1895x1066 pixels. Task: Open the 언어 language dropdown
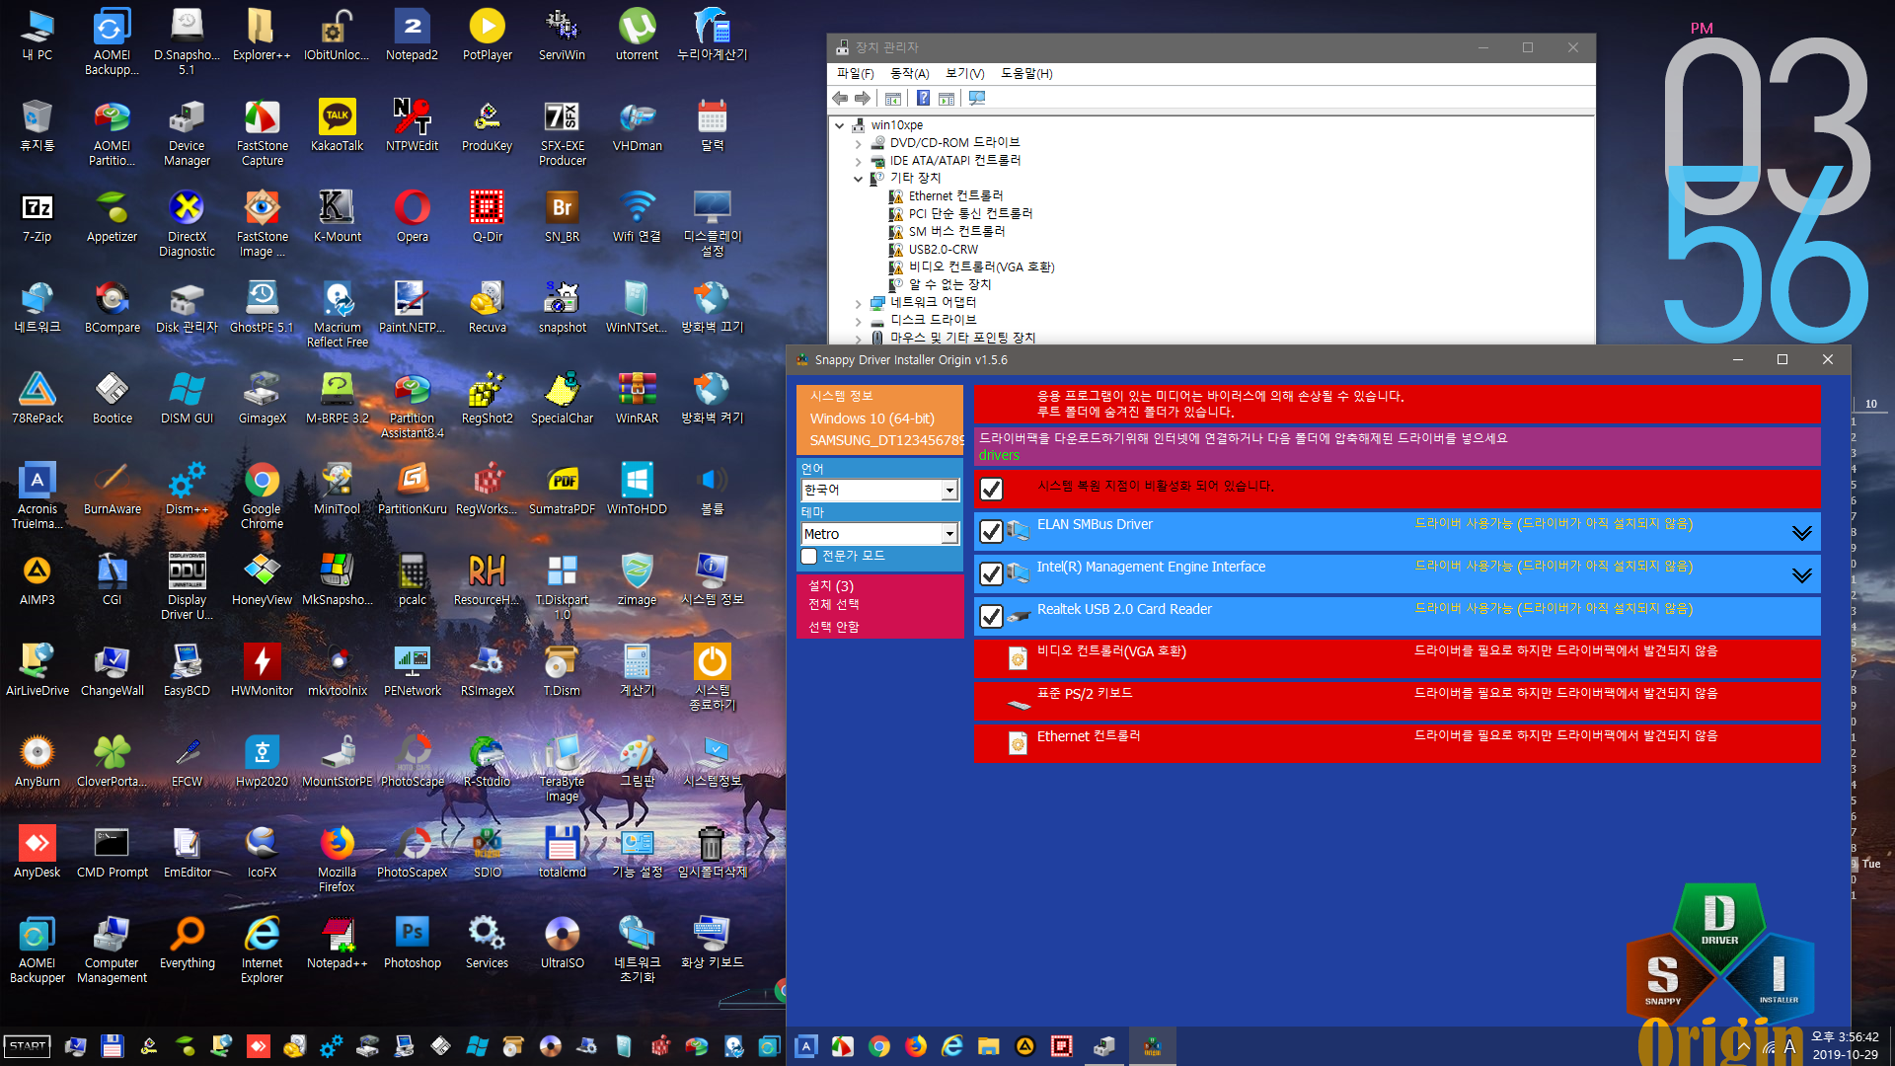(879, 490)
